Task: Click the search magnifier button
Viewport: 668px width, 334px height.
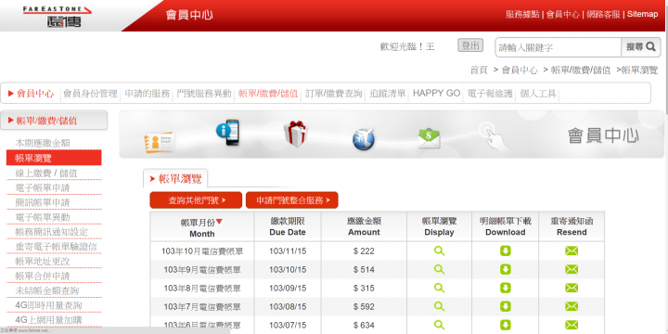Action: (641, 47)
